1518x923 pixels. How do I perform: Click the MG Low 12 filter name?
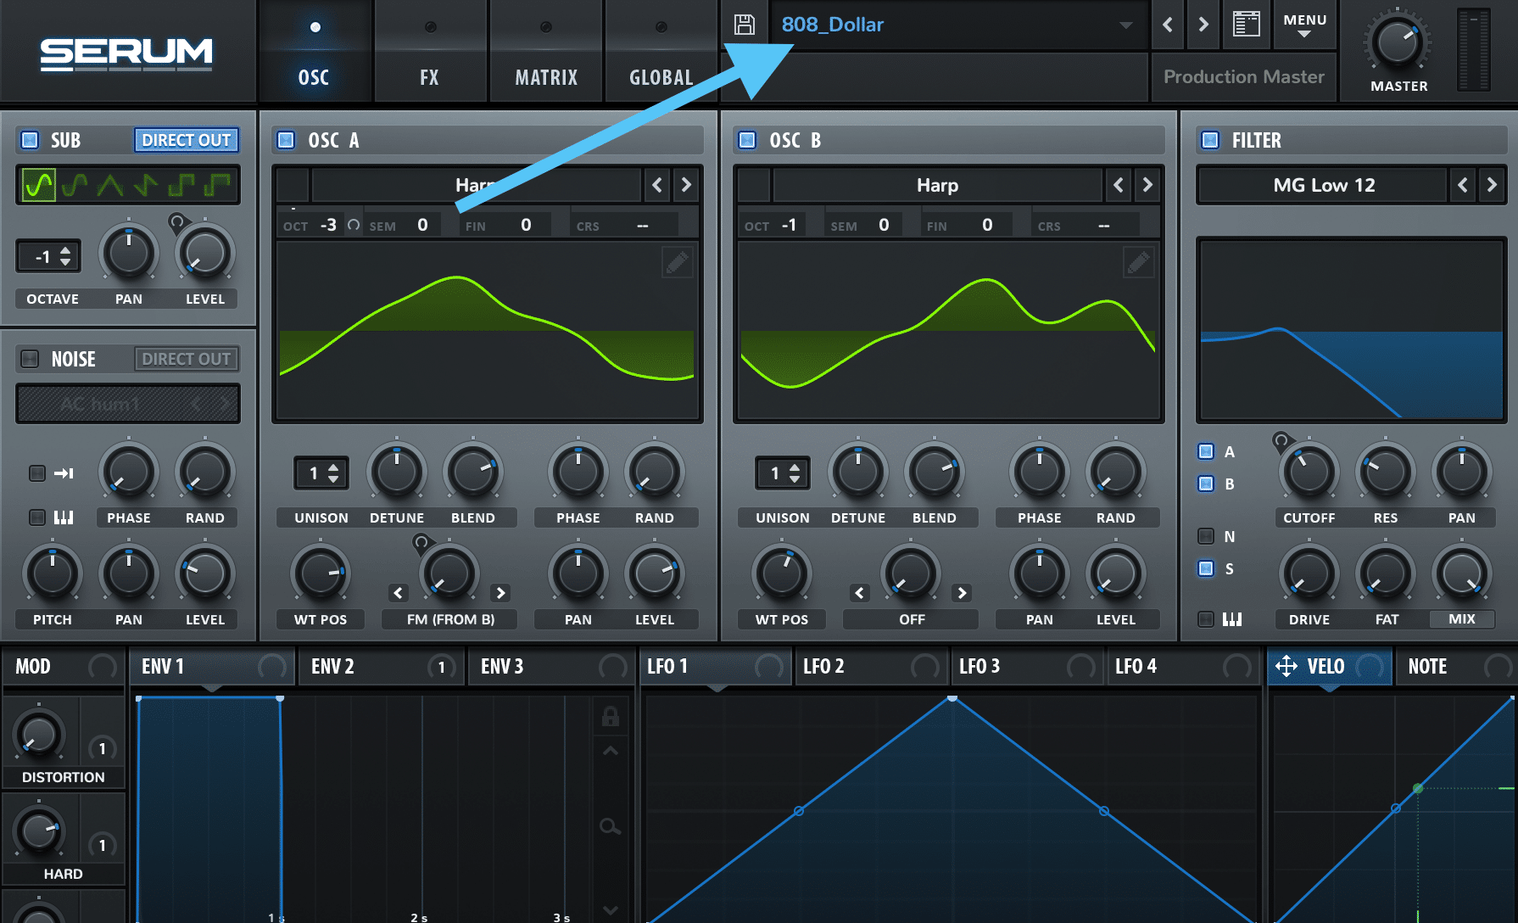click(x=1324, y=185)
